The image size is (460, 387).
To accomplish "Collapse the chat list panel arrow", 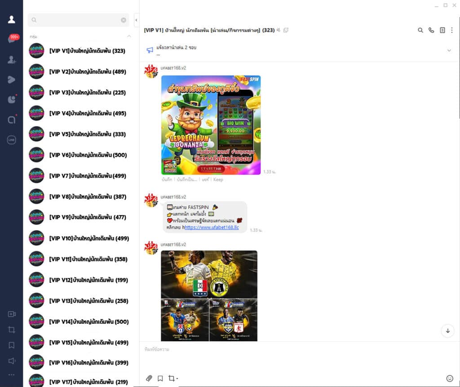I will [x=137, y=20].
